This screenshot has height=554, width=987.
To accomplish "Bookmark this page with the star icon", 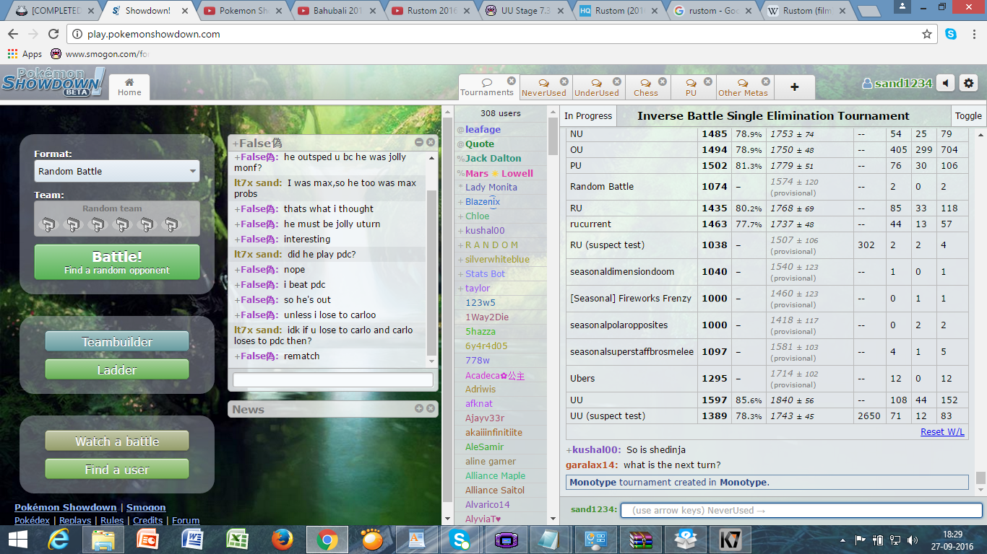I will (x=927, y=34).
